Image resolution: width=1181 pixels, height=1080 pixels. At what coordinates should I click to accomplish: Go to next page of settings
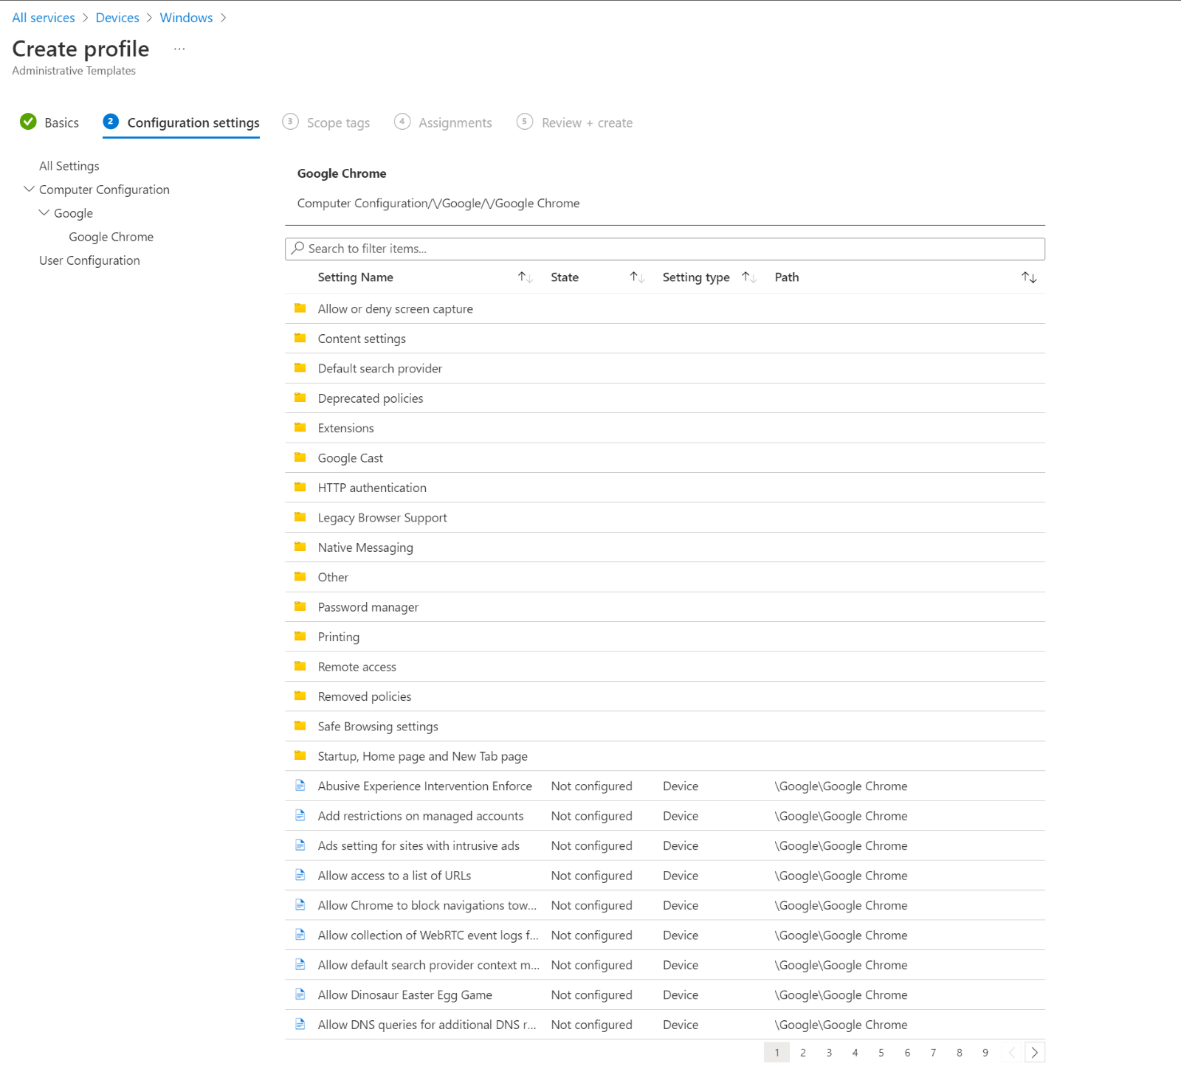tap(1035, 1053)
